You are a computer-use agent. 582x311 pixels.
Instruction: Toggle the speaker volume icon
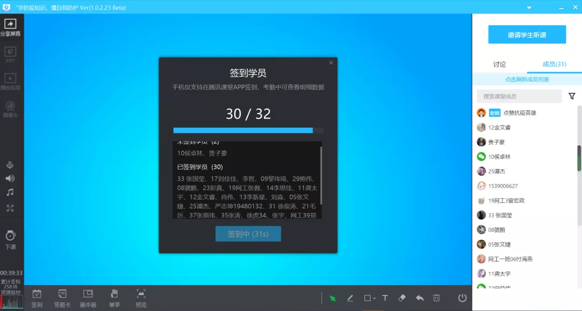(10, 179)
